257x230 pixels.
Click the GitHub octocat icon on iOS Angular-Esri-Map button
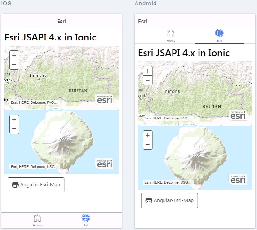(x=15, y=185)
